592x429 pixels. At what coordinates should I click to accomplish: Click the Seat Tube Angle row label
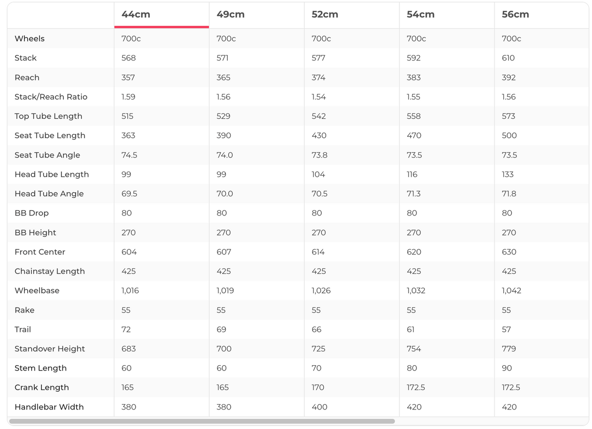47,155
